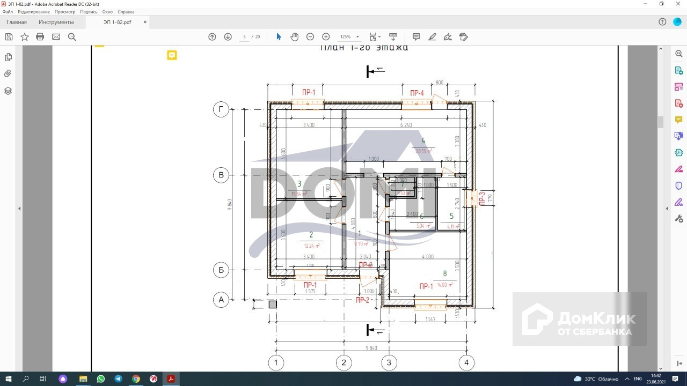Open the Файл menu
The image size is (687, 386).
click(8, 12)
